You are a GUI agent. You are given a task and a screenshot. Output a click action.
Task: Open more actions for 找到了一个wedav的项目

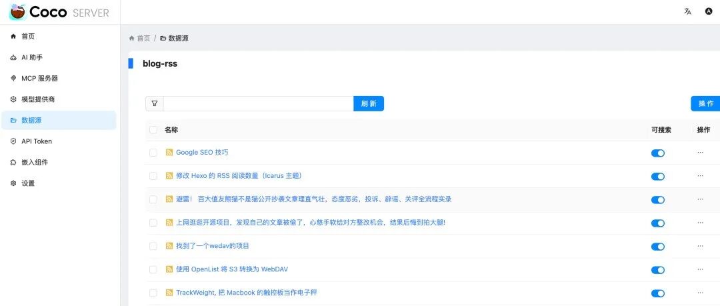click(x=700, y=246)
